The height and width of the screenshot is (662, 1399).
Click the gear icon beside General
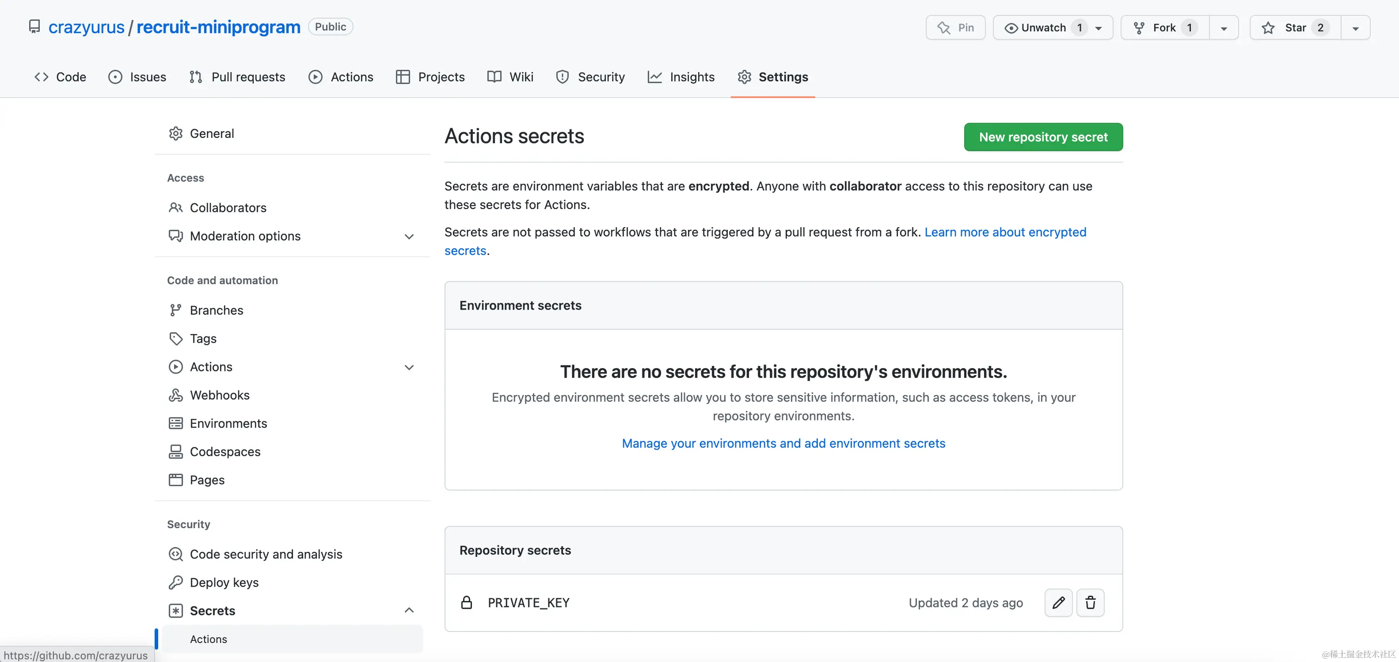175,134
